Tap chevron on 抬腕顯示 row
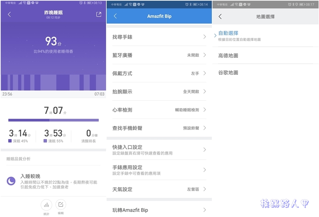319x217 pixels. [205, 92]
